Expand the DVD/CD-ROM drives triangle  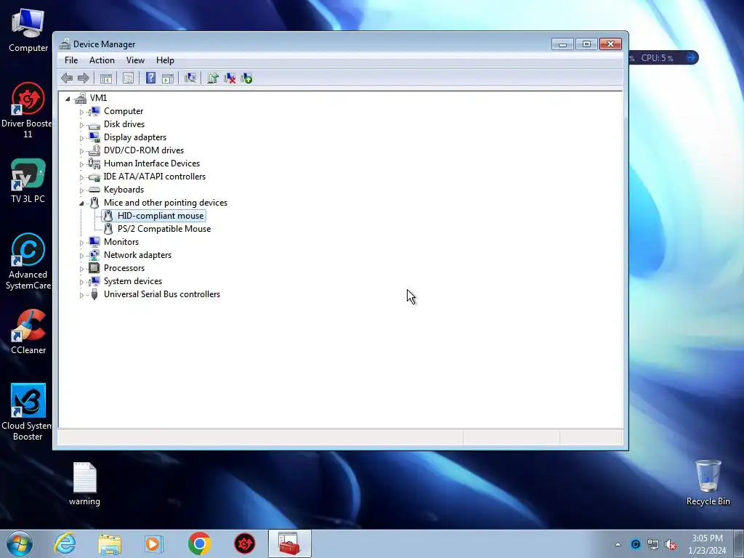point(81,151)
